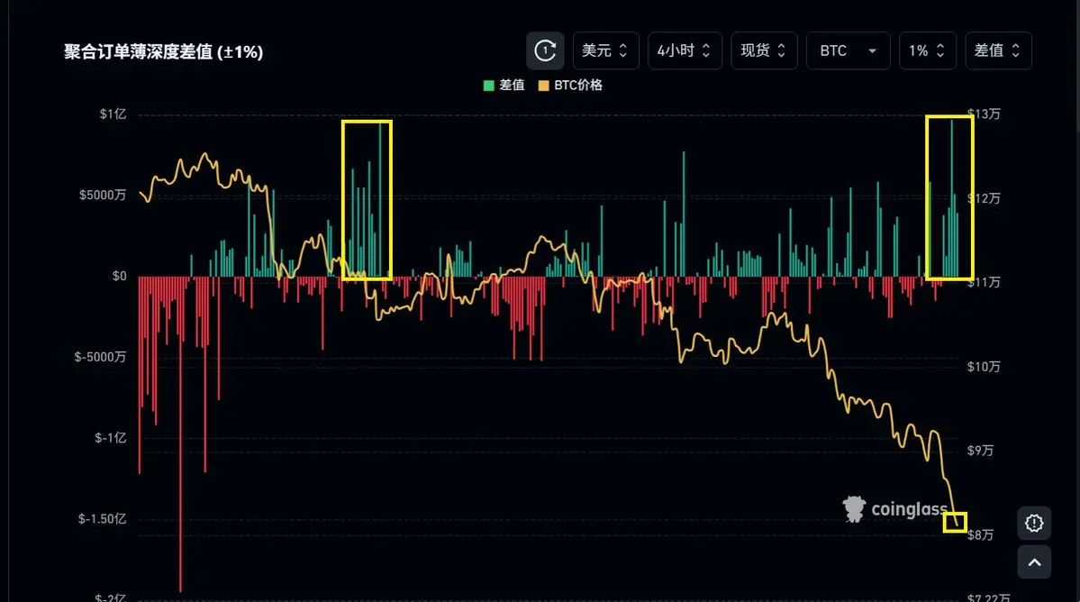The width and height of the screenshot is (1080, 602).
Task: Click the $-5000万 left axis label
Action: (100, 357)
